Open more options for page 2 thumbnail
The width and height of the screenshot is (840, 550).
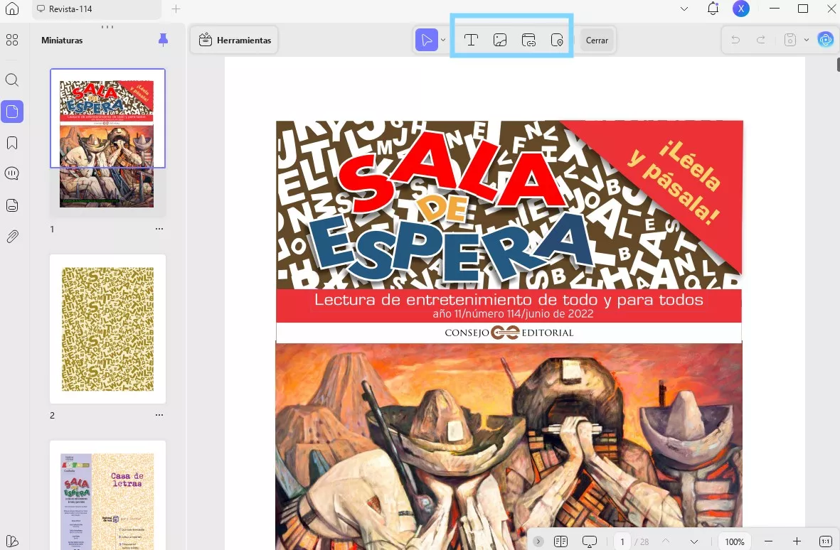(159, 415)
